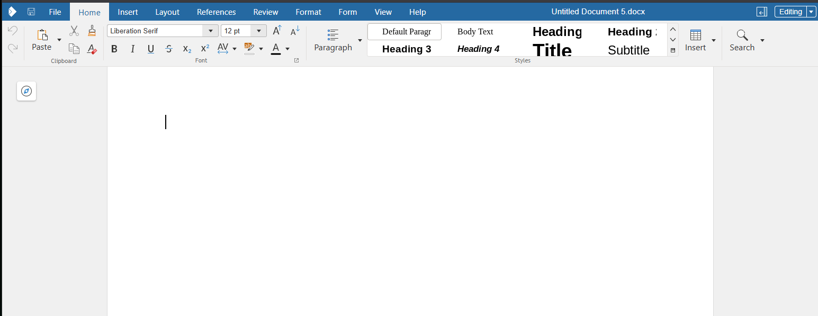
Task: Apply italic formatting
Action: coord(132,48)
